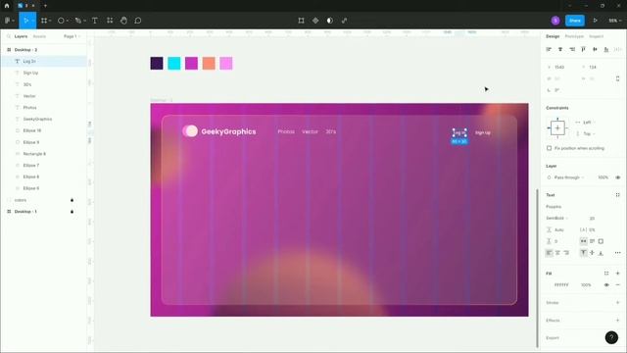Screen dimensions: 627x353
Task: Select the Desktop - 1 frame layer
Action: (43, 212)
